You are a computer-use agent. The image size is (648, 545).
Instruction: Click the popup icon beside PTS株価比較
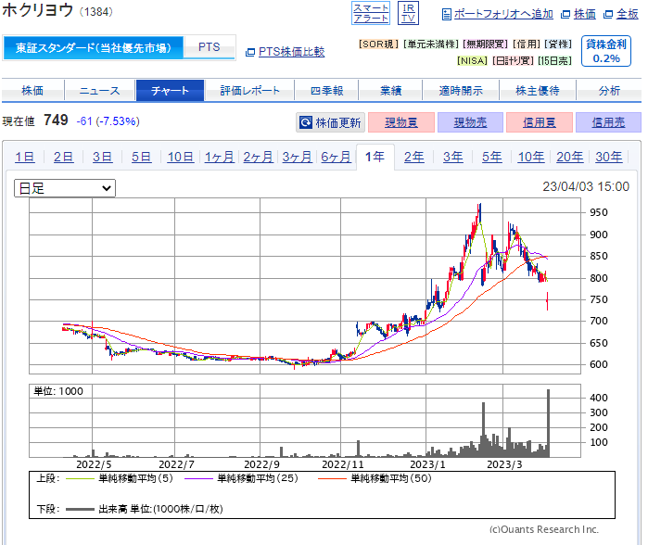point(250,53)
